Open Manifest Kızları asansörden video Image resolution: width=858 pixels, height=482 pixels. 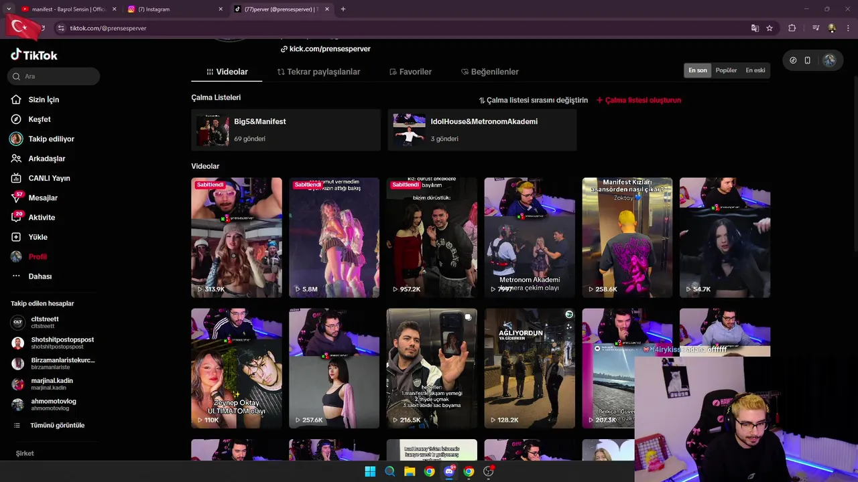click(x=627, y=238)
